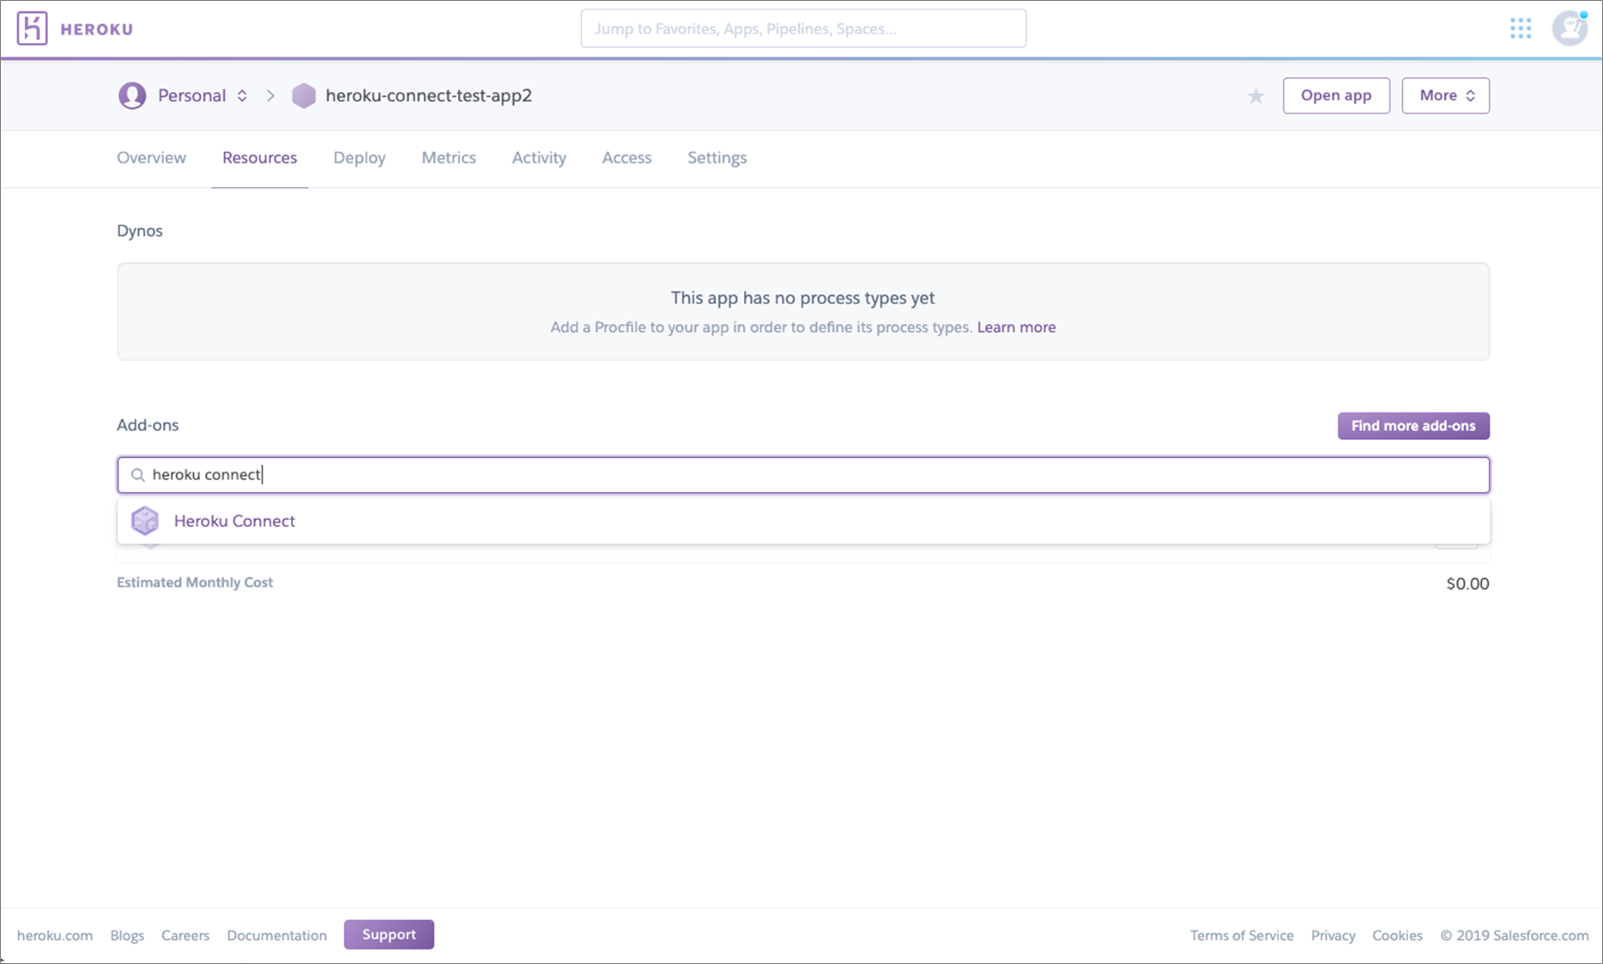1603x964 pixels.
Task: Click the Personal account avatar icon
Action: 132,95
